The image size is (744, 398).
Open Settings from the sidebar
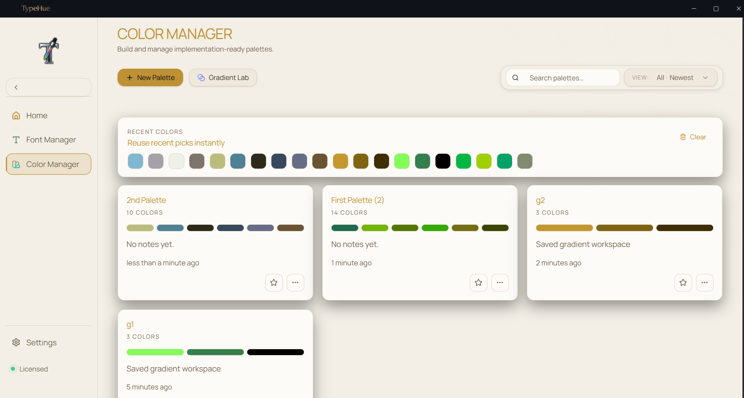[48, 343]
